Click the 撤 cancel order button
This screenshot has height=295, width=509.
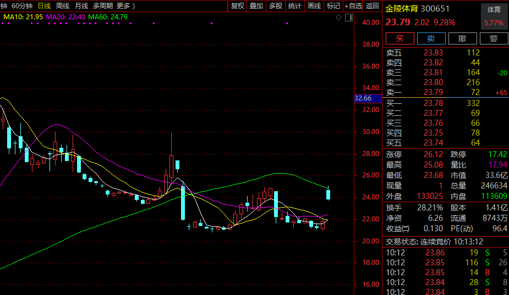point(462,38)
